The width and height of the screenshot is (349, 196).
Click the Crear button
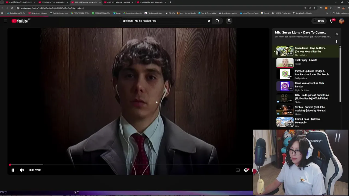pyautogui.click(x=319, y=21)
